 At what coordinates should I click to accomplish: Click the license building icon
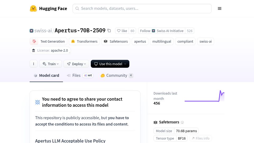pyautogui.click(x=34, y=50)
